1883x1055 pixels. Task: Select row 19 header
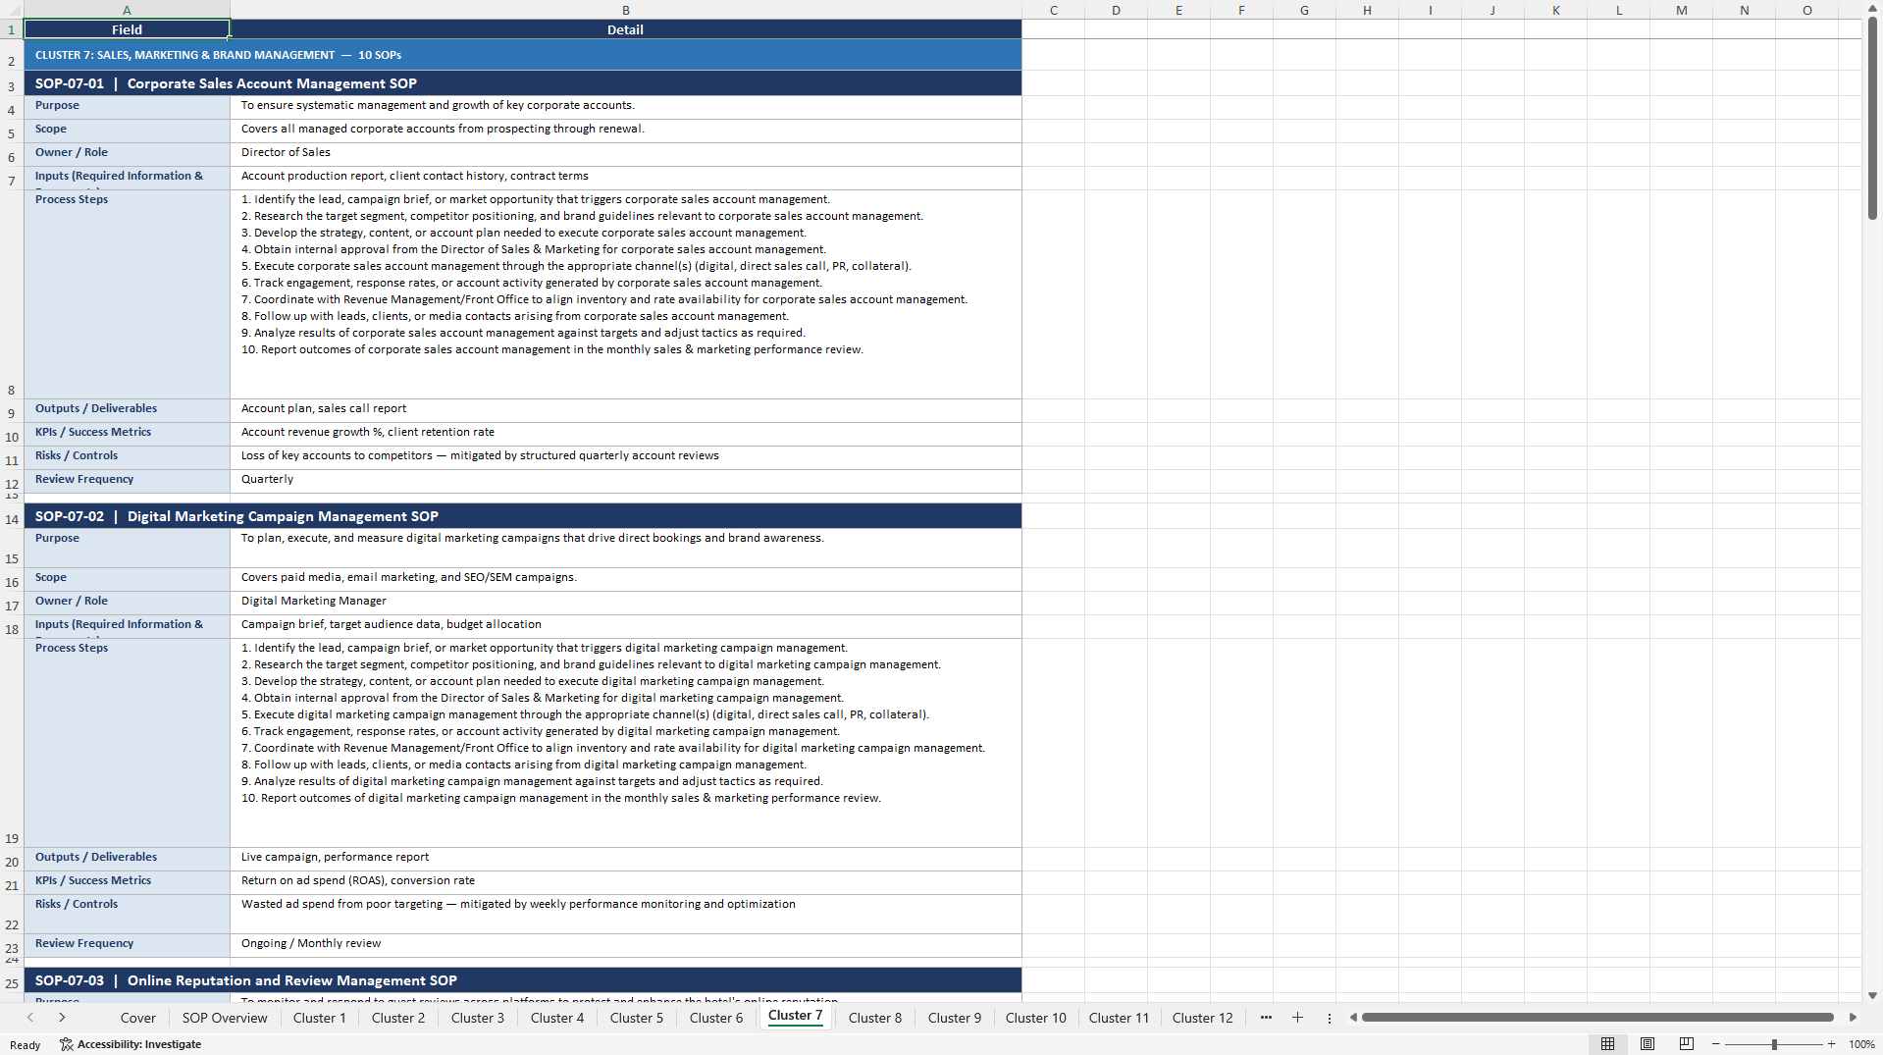pyautogui.click(x=12, y=743)
